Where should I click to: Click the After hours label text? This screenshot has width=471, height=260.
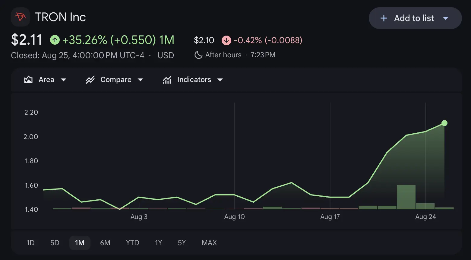pos(223,55)
